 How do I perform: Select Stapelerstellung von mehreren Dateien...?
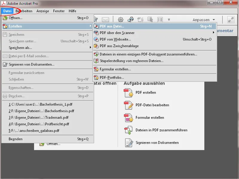point(155,61)
